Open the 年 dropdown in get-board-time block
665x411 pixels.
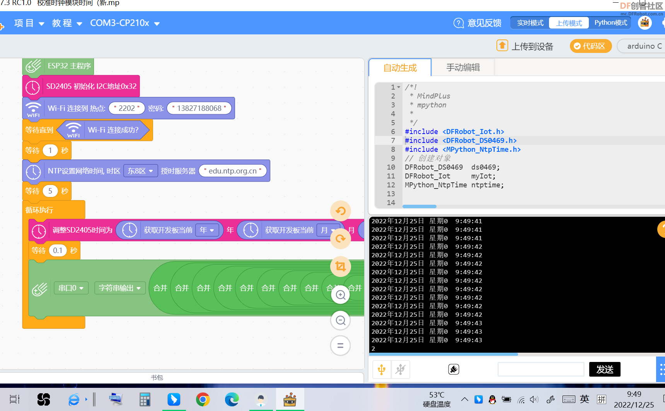click(x=207, y=230)
